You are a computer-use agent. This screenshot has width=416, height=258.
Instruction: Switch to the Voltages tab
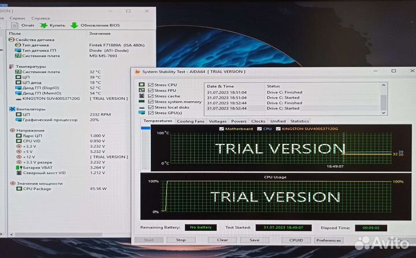tap(218, 121)
